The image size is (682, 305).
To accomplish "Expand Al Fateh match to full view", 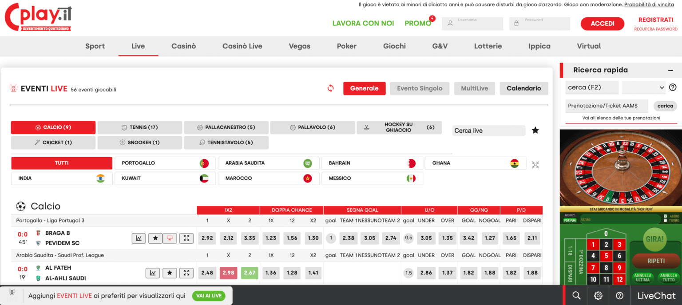I will pos(186,273).
